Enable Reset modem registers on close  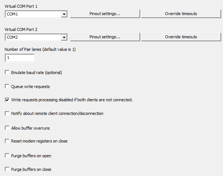click(x=7, y=141)
